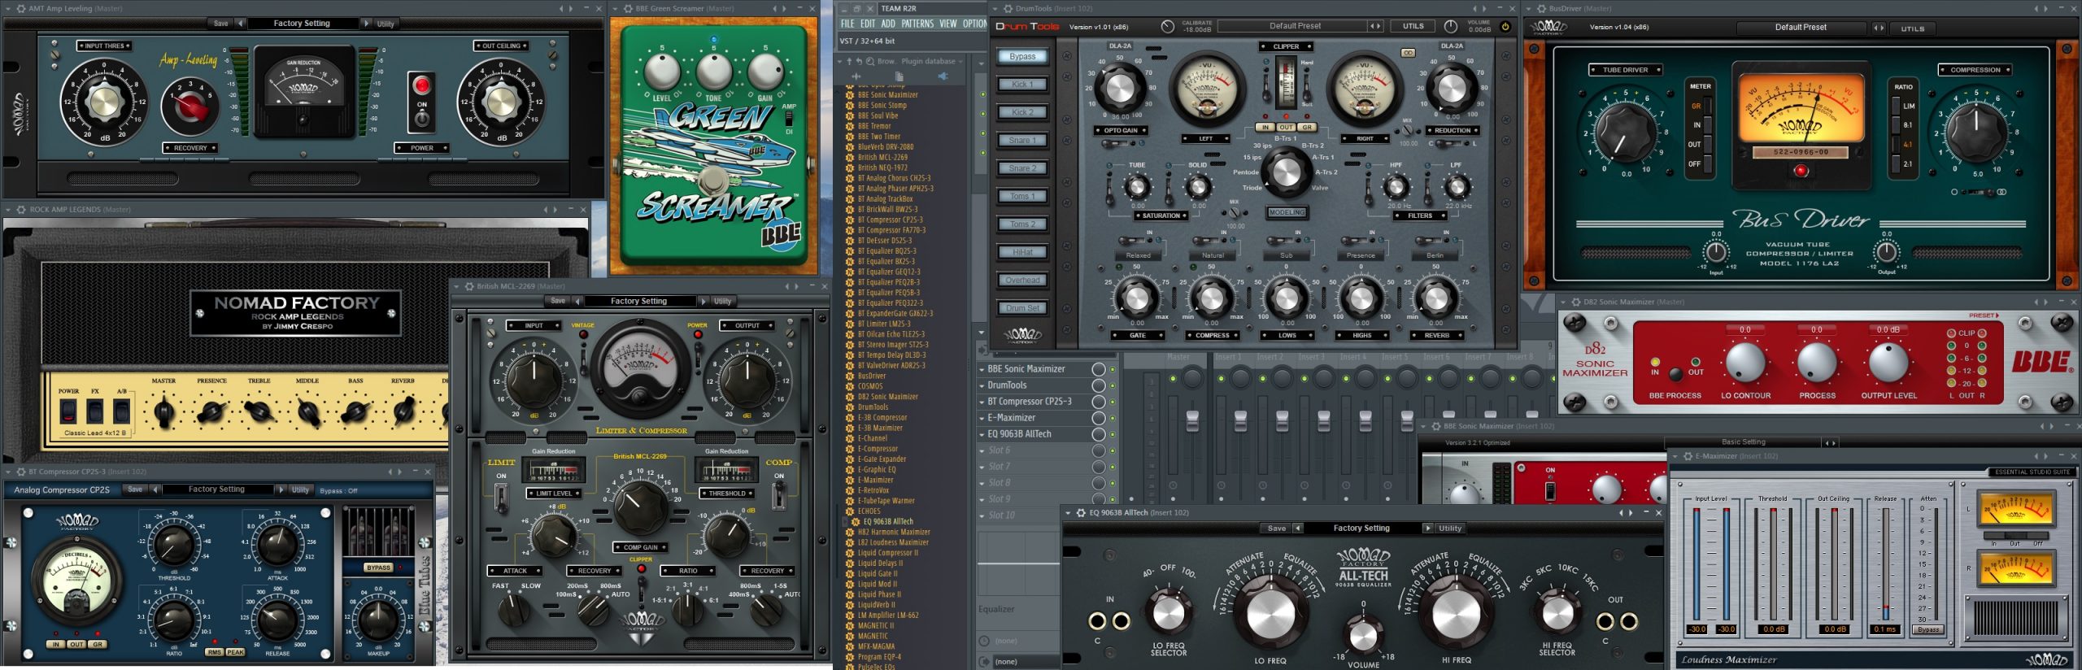Open DrumTools window gear settings icon
The image size is (2082, 670).
click(1008, 8)
